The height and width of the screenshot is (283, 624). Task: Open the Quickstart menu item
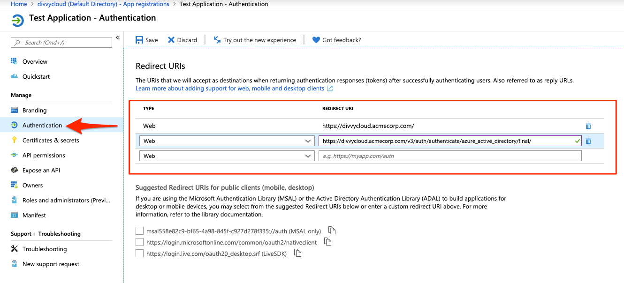tap(36, 76)
